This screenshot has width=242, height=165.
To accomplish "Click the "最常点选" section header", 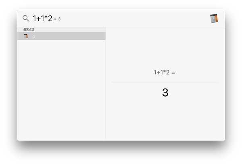I will click(x=29, y=30).
